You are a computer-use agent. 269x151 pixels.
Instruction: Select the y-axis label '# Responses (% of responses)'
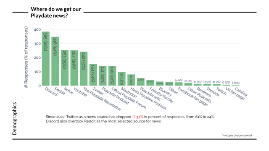click(x=26, y=57)
